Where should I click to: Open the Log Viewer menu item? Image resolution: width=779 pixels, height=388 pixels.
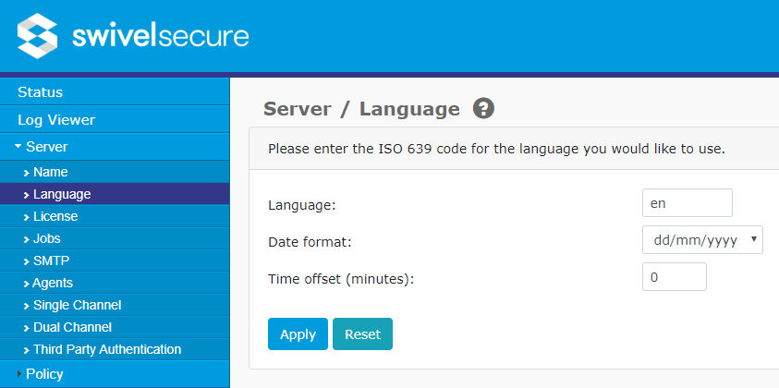point(115,120)
